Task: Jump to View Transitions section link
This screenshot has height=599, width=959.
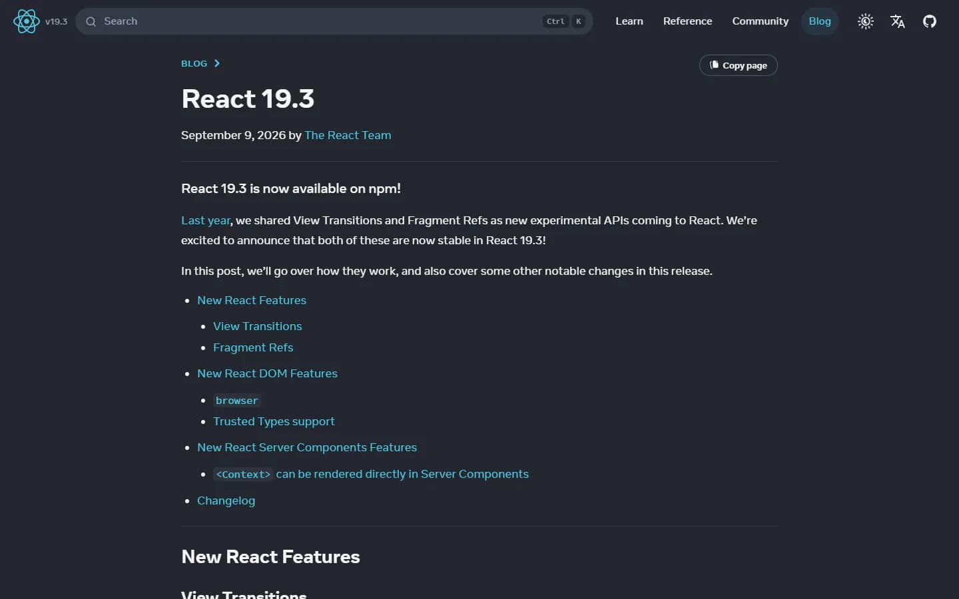Action: coord(257,326)
